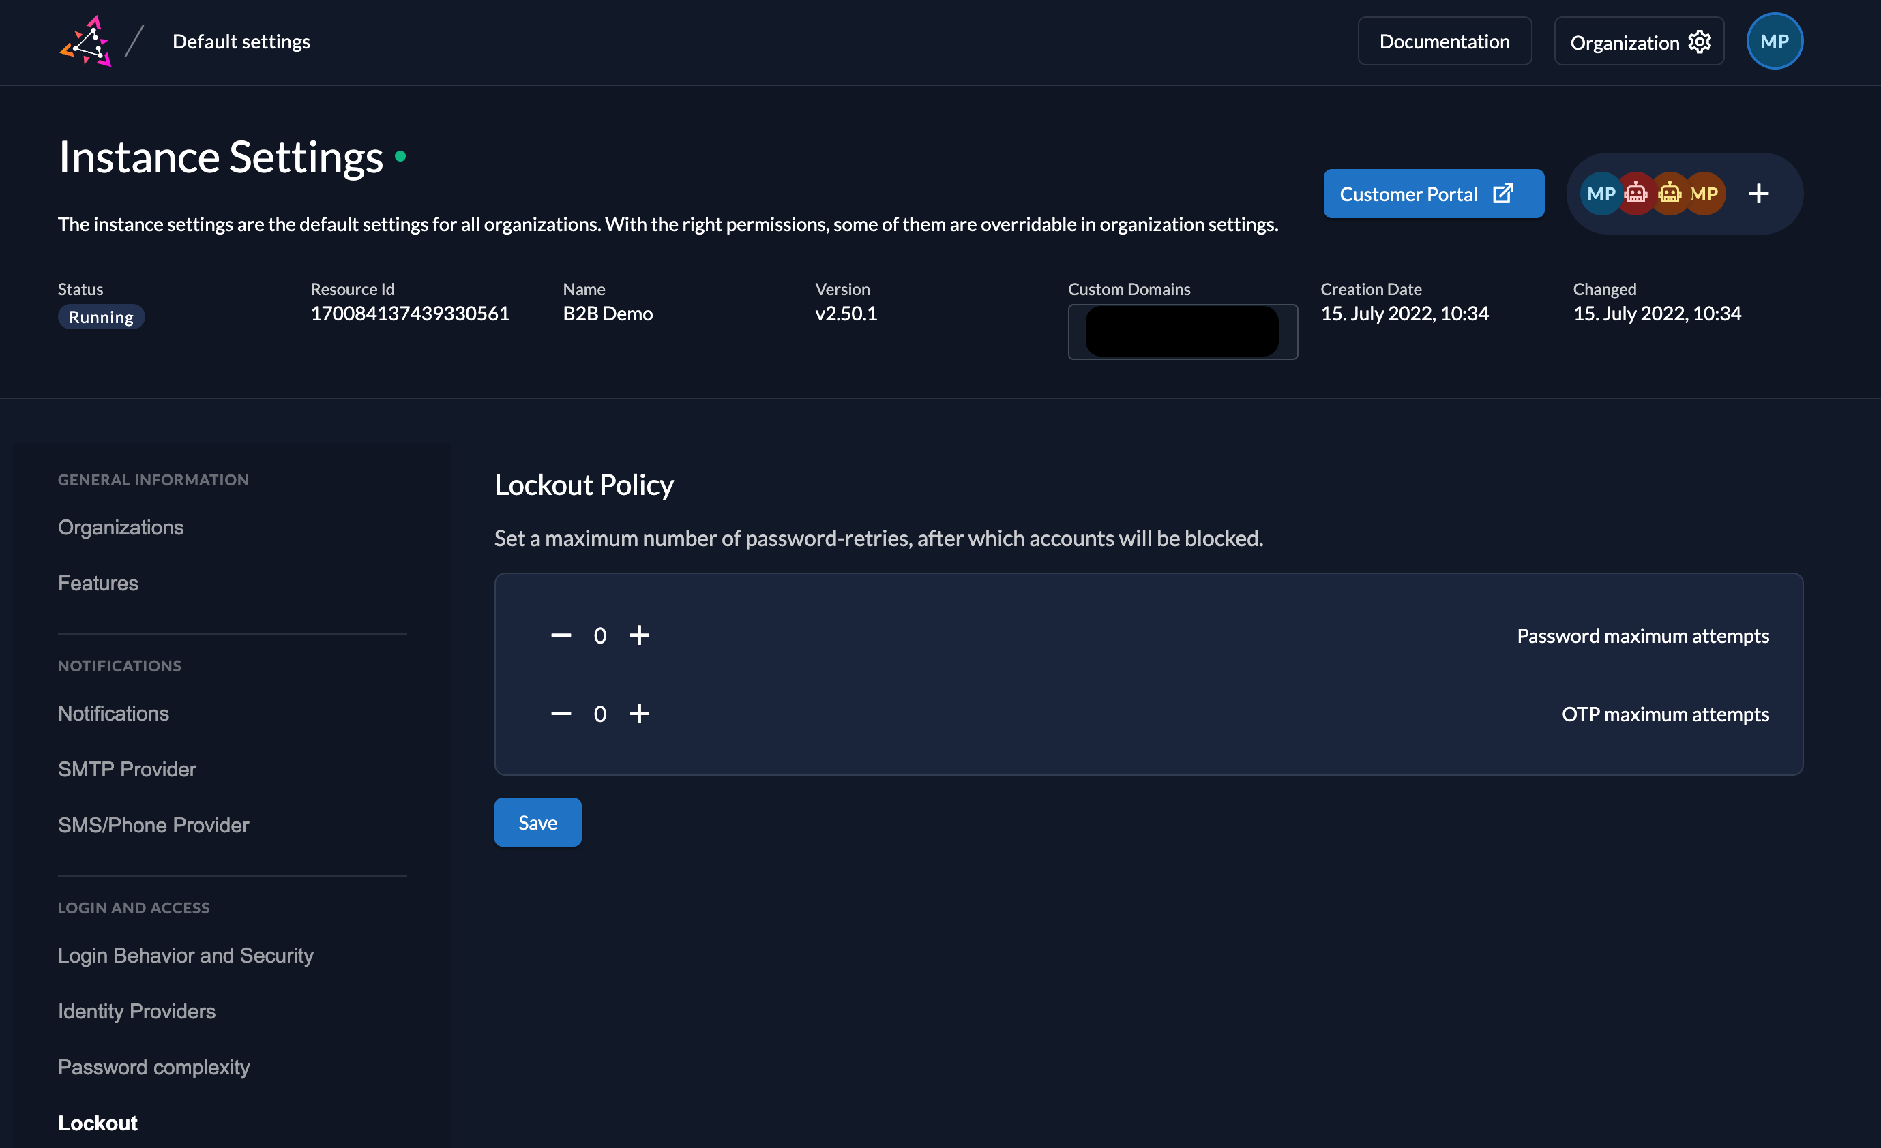The width and height of the screenshot is (1881, 1148).
Task: Save the lockout policy
Action: pos(537,822)
